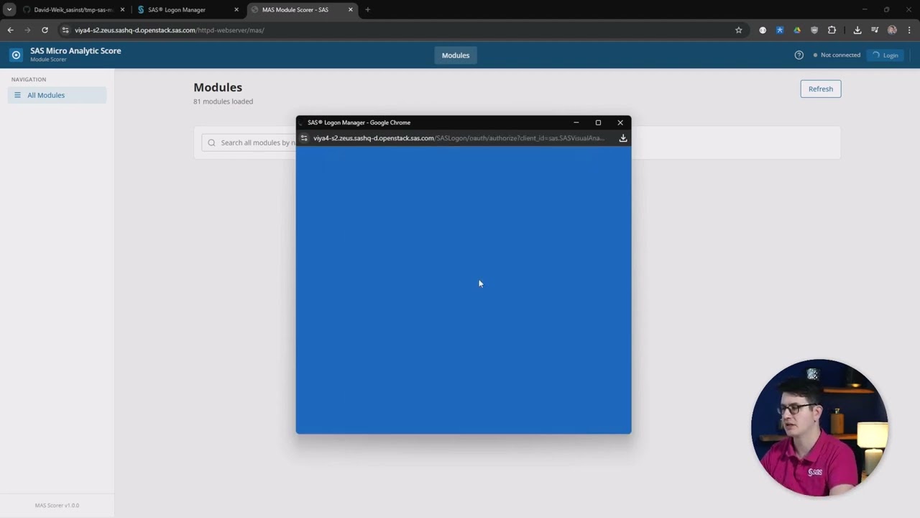Screen dimensions: 920x518
Task: Click the Refresh button
Action: [x=820, y=89]
